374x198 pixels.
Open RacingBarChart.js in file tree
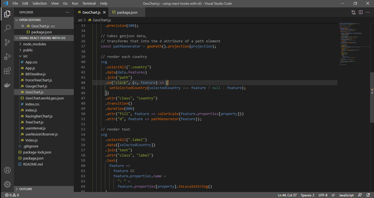pos(44,116)
